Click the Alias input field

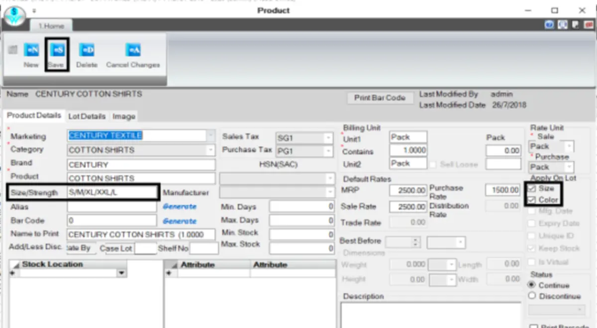[112, 206]
